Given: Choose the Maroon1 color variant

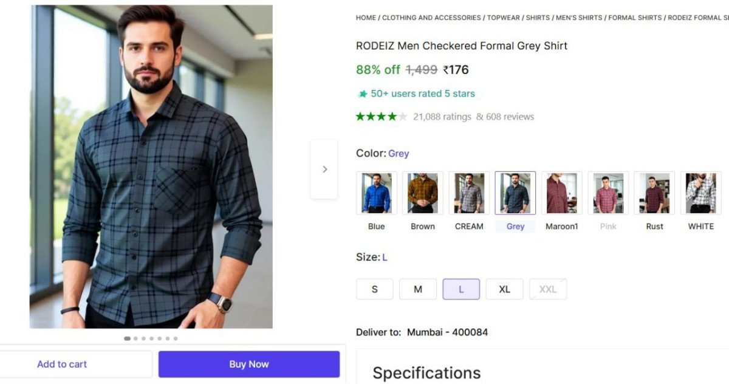Looking at the screenshot, I should click(561, 192).
